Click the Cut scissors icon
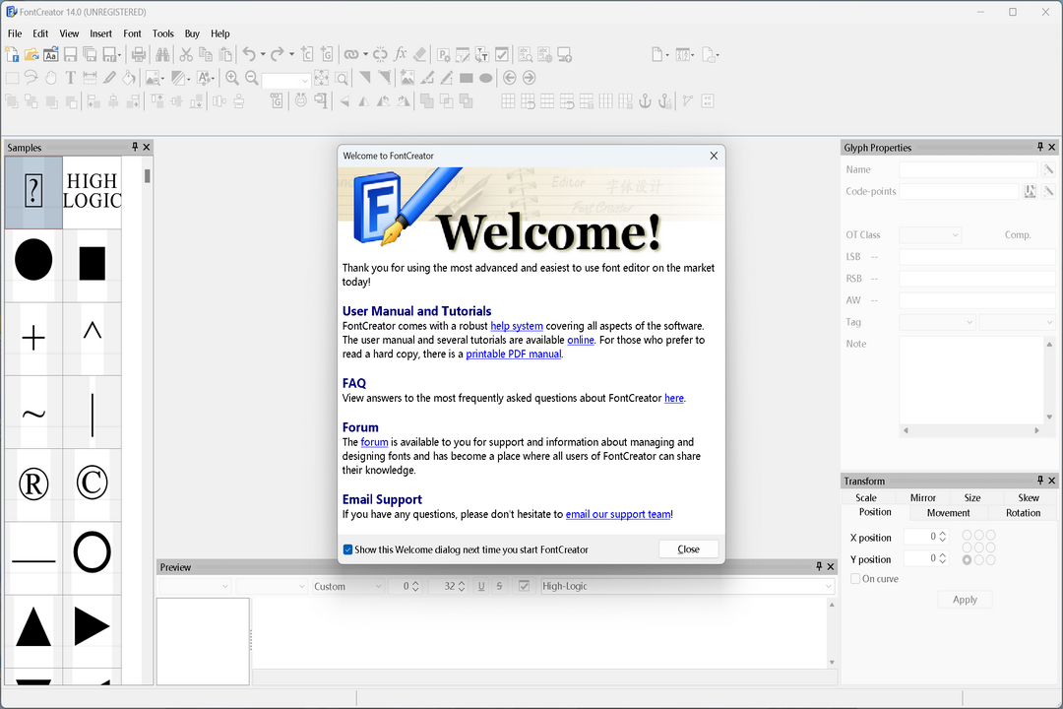Image resolution: width=1063 pixels, height=709 pixels. pos(185,55)
